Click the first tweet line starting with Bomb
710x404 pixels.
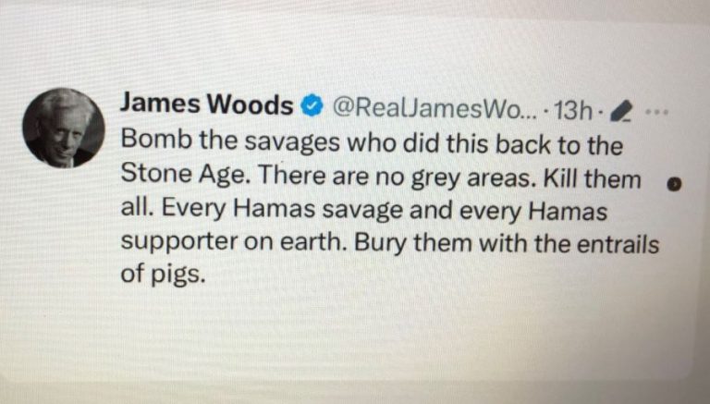pyautogui.click(x=372, y=142)
